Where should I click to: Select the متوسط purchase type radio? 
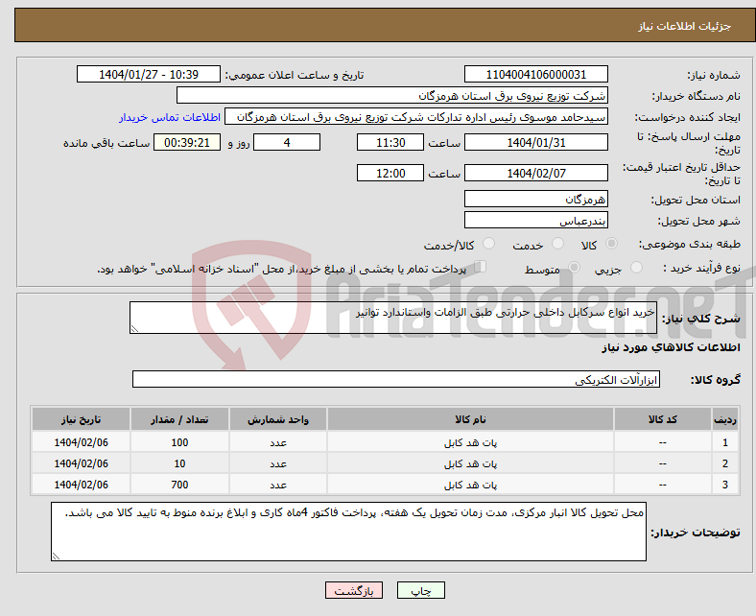coord(574,268)
